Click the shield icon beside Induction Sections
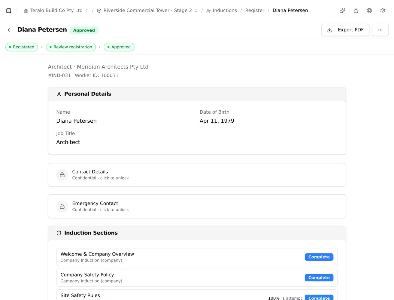The image size is (394, 300). tap(59, 233)
